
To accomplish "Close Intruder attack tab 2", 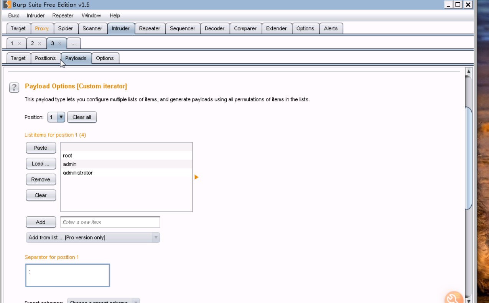I will [40, 43].
